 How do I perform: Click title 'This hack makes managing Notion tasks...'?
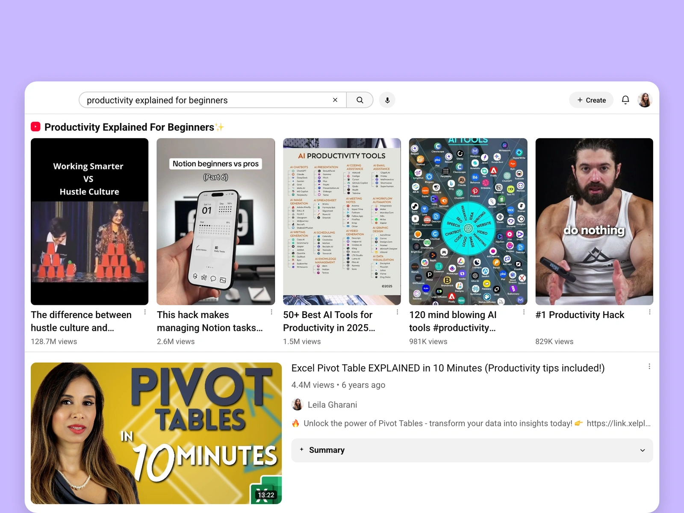pyautogui.click(x=209, y=321)
